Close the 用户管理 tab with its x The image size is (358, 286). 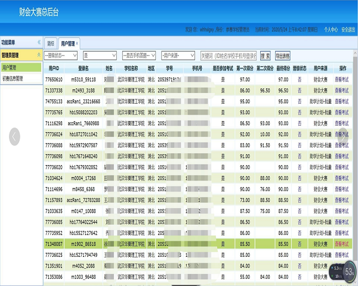(77, 43)
